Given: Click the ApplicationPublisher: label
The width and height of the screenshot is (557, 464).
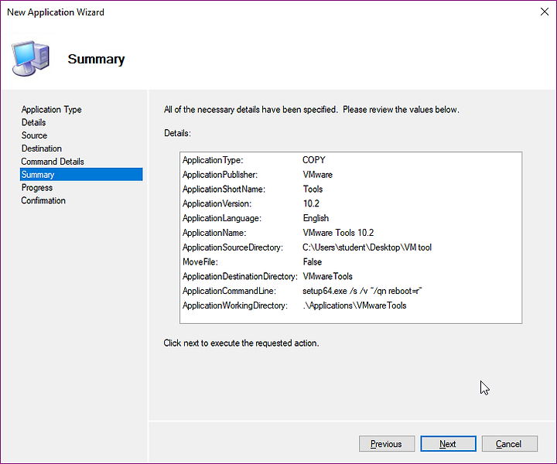Looking at the screenshot, I should pos(220,175).
